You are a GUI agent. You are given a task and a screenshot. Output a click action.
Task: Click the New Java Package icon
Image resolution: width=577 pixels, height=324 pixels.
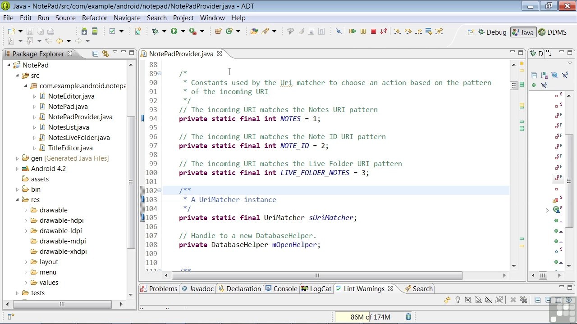(x=218, y=31)
